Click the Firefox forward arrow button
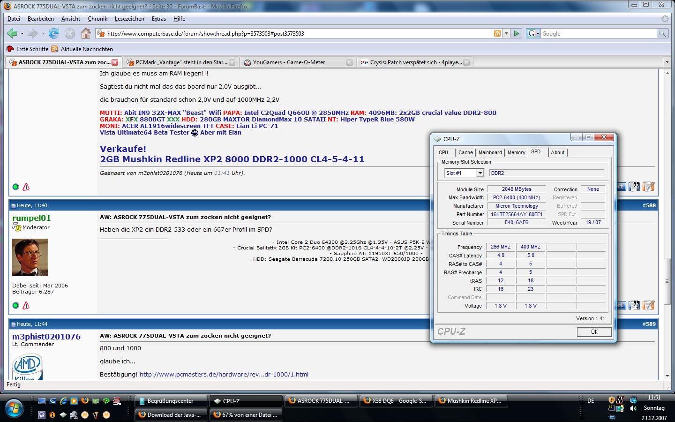675x422 pixels. [32, 33]
